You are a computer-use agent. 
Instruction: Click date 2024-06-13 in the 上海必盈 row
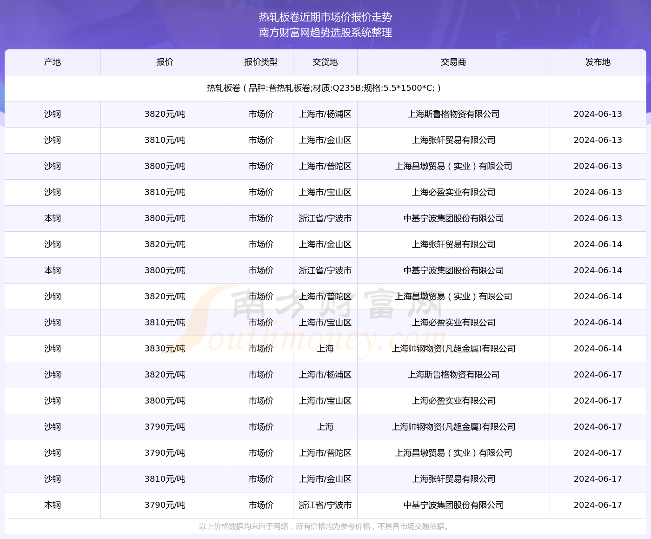click(x=598, y=192)
